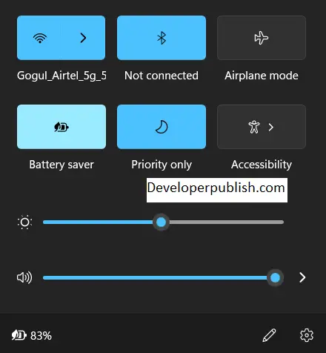Click the brightness slider handle

pos(162,222)
